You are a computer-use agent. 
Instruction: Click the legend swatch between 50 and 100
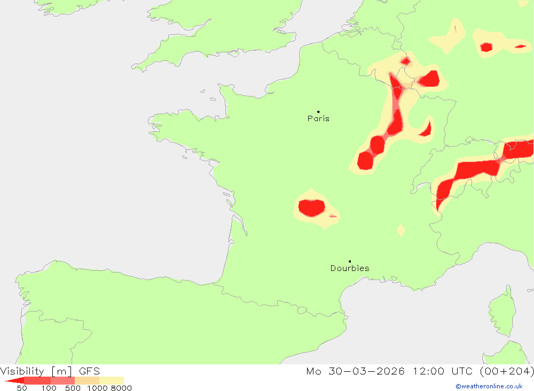pyautogui.click(x=37, y=380)
